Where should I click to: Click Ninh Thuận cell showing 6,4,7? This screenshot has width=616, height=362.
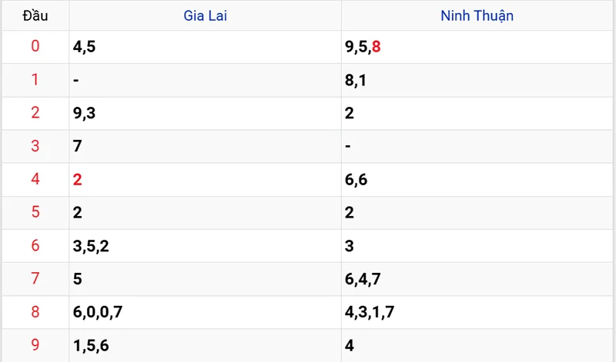pos(363,279)
